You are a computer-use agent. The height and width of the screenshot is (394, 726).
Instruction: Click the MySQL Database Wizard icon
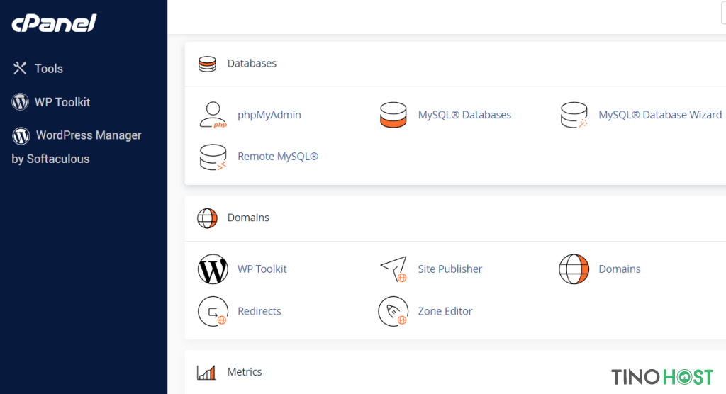(574, 115)
